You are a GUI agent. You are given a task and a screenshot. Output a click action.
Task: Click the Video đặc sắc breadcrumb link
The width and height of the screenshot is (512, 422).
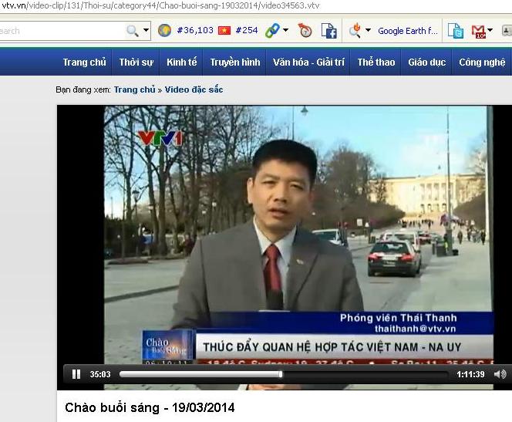tap(194, 89)
